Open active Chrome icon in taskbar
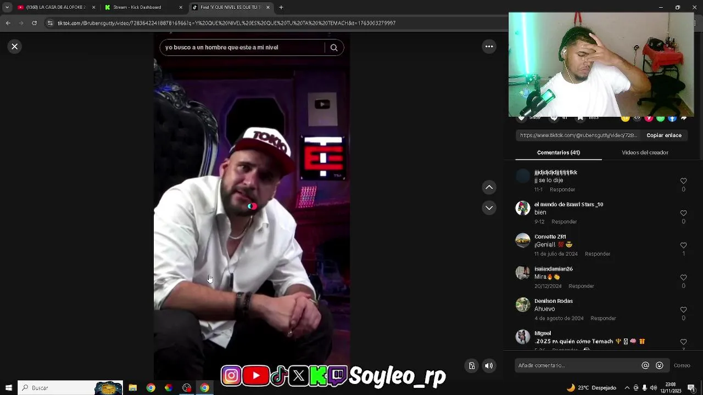The width and height of the screenshot is (703, 395). click(x=204, y=388)
